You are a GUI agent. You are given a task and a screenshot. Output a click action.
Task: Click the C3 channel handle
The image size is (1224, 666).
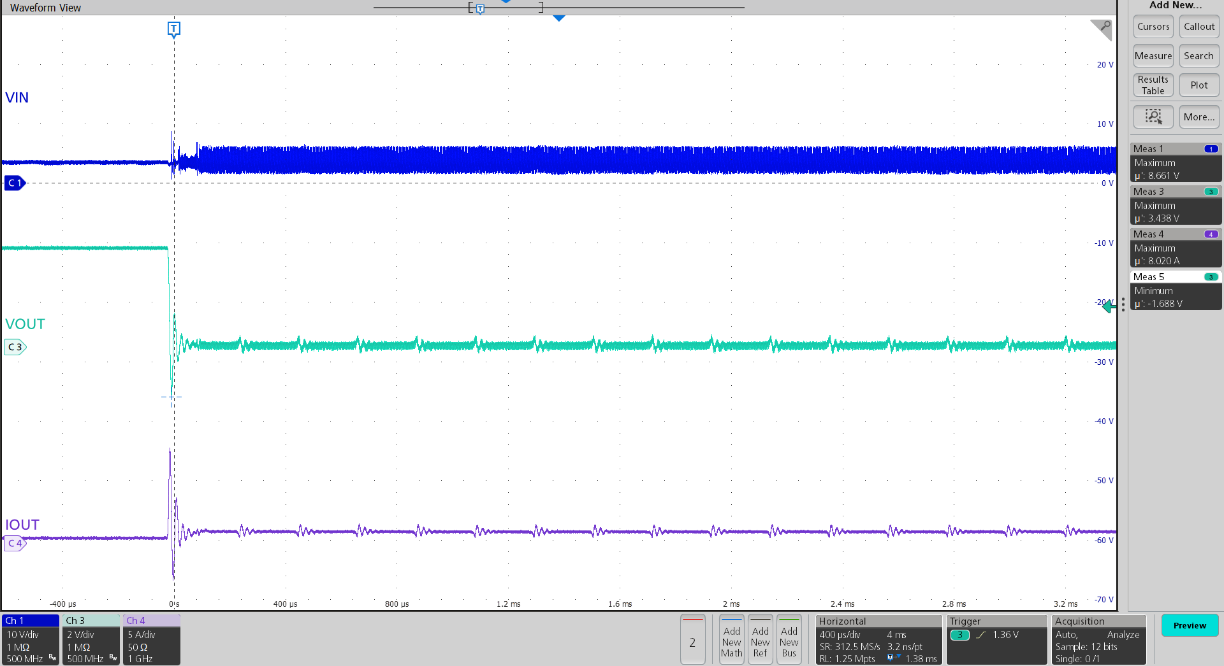click(x=15, y=347)
